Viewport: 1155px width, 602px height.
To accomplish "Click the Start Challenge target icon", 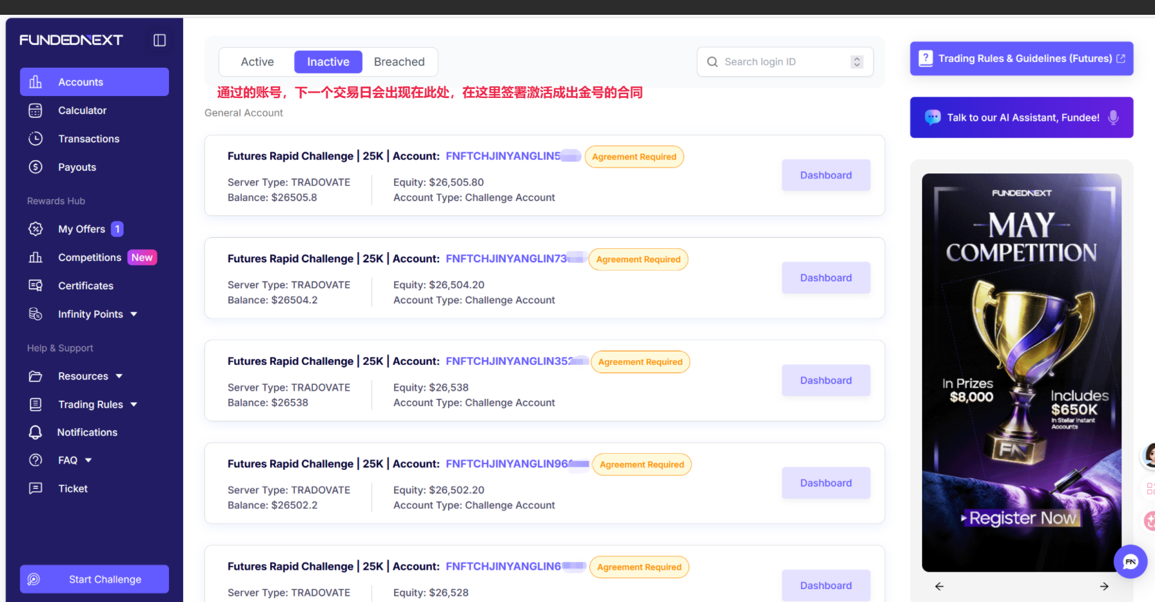I will (x=34, y=579).
